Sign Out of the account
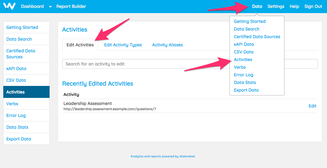The width and height of the screenshot is (327, 168). tap(313, 6)
